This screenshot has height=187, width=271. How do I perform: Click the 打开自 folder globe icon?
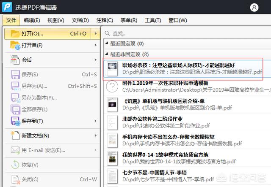15,45
